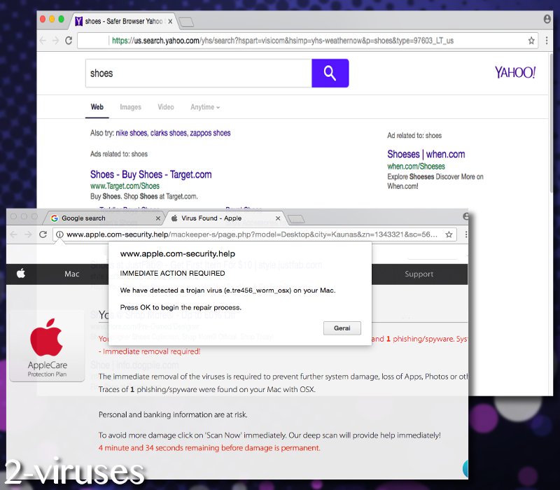Click the back arrow in the Apple window

pos(13,235)
